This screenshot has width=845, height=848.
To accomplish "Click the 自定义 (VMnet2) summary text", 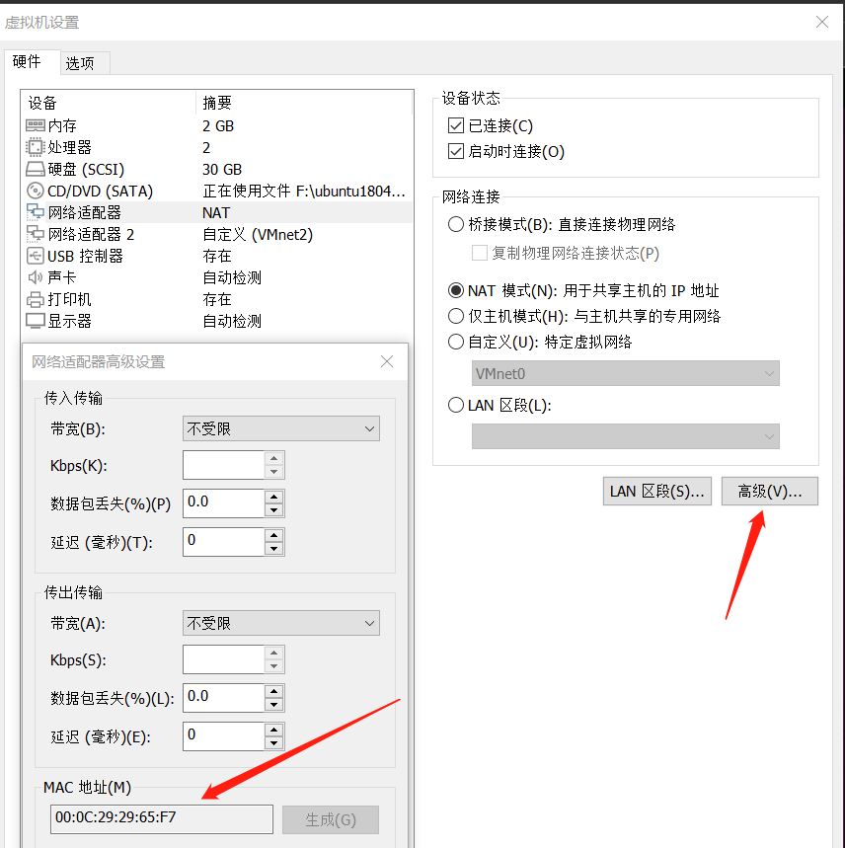I will 258,235.
